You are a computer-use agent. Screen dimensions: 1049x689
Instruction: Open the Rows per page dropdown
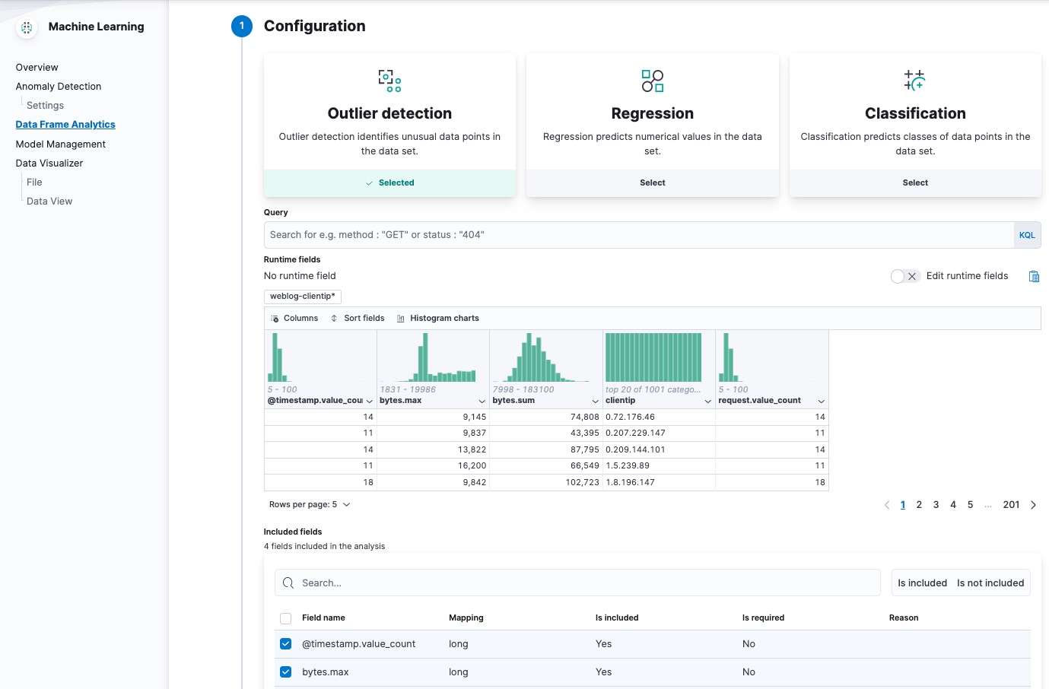click(308, 504)
